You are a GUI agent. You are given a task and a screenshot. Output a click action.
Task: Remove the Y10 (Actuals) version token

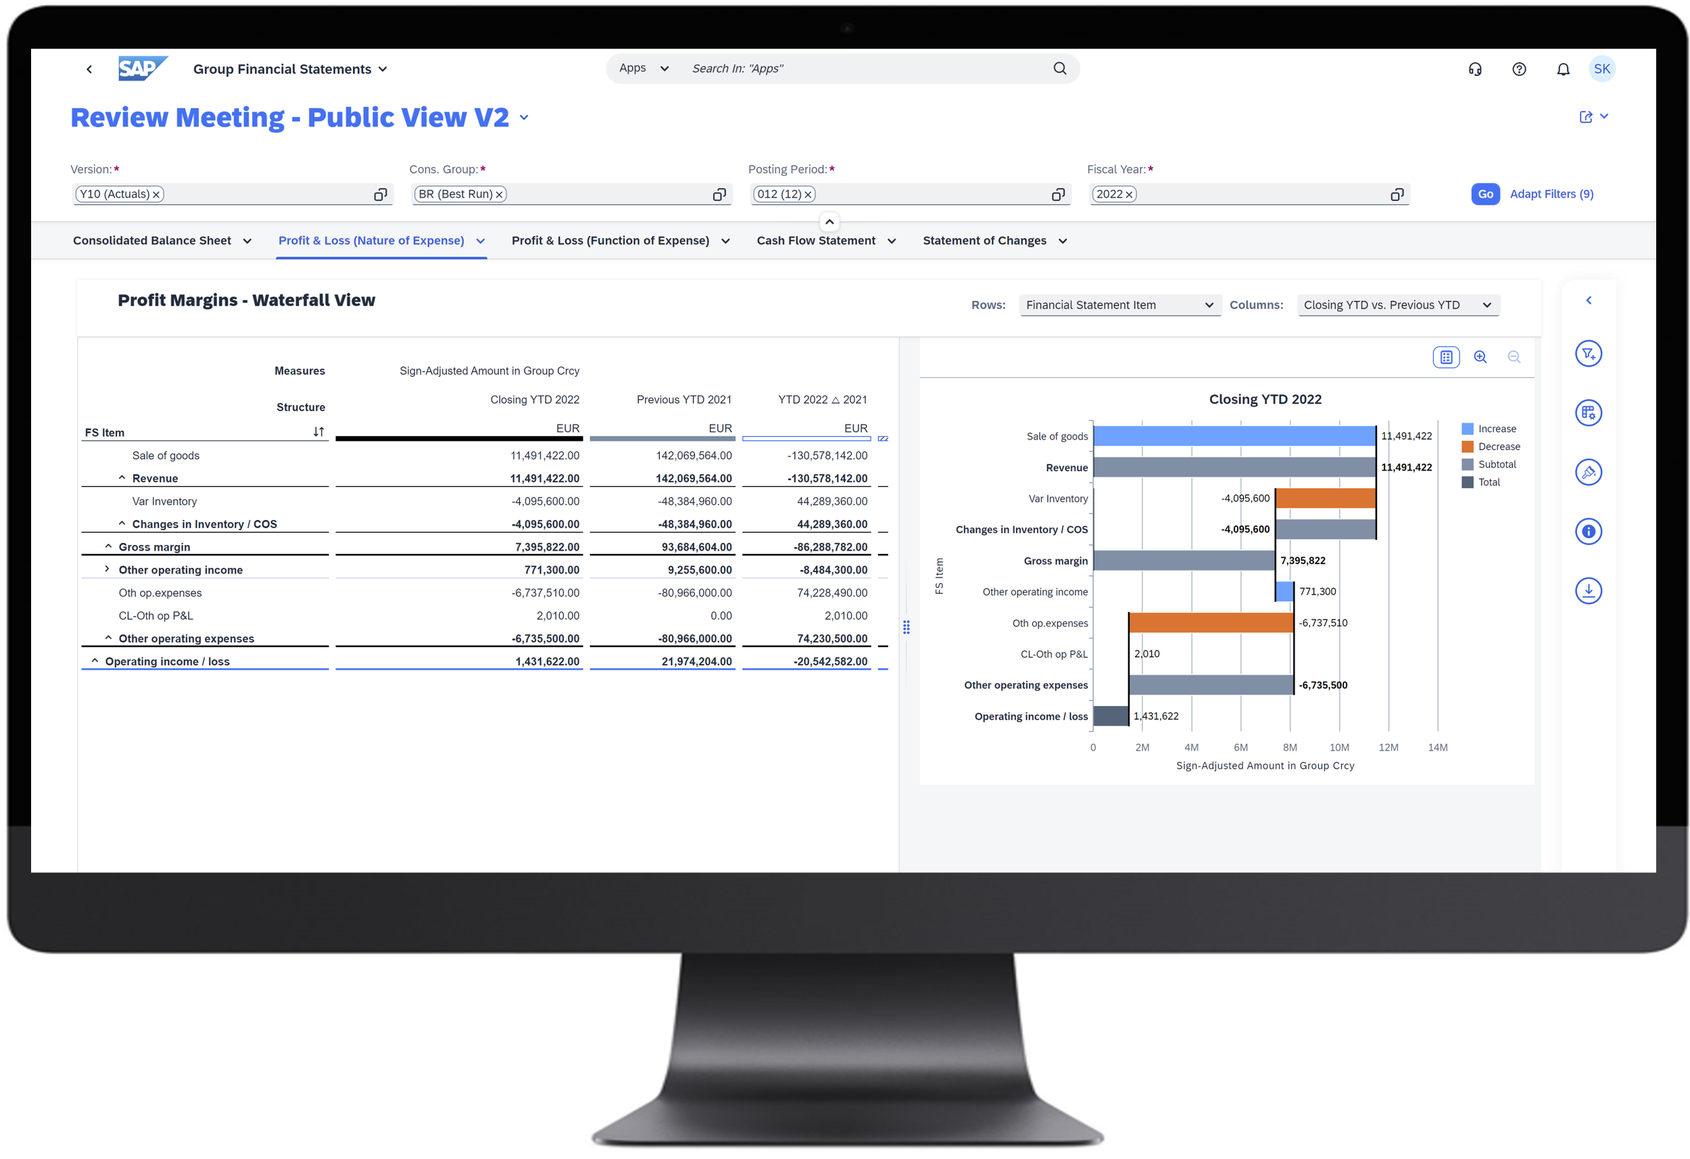(155, 194)
